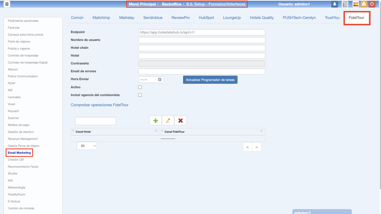
Task: Click the notifications bell icon
Action: coord(334,4)
